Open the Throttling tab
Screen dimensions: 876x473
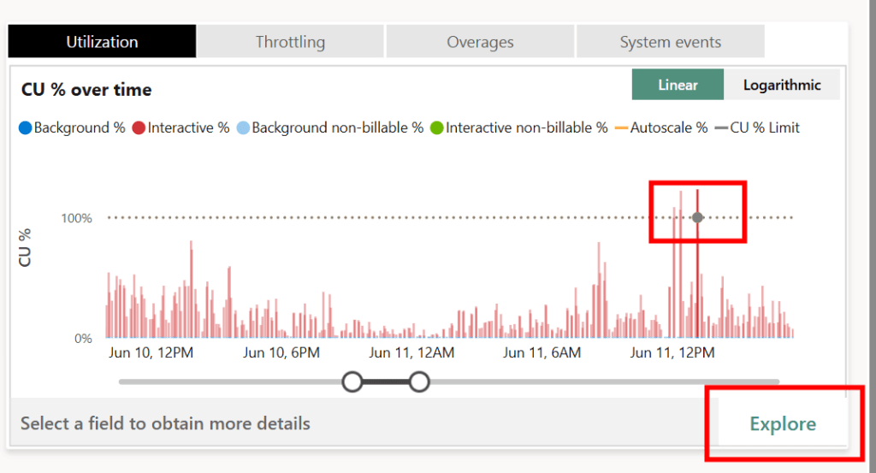(290, 41)
